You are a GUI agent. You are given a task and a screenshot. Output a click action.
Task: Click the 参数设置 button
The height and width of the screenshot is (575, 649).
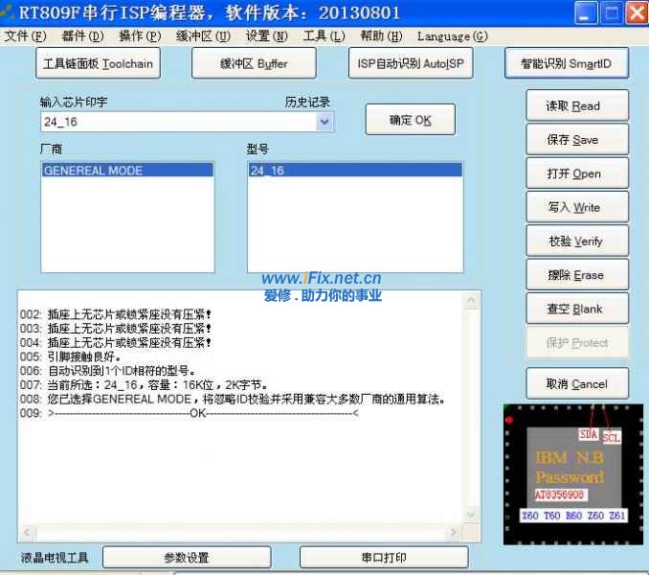(187, 558)
